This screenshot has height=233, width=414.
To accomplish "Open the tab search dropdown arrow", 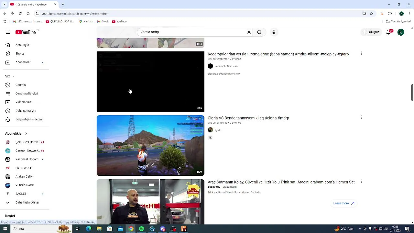I will (4, 5).
